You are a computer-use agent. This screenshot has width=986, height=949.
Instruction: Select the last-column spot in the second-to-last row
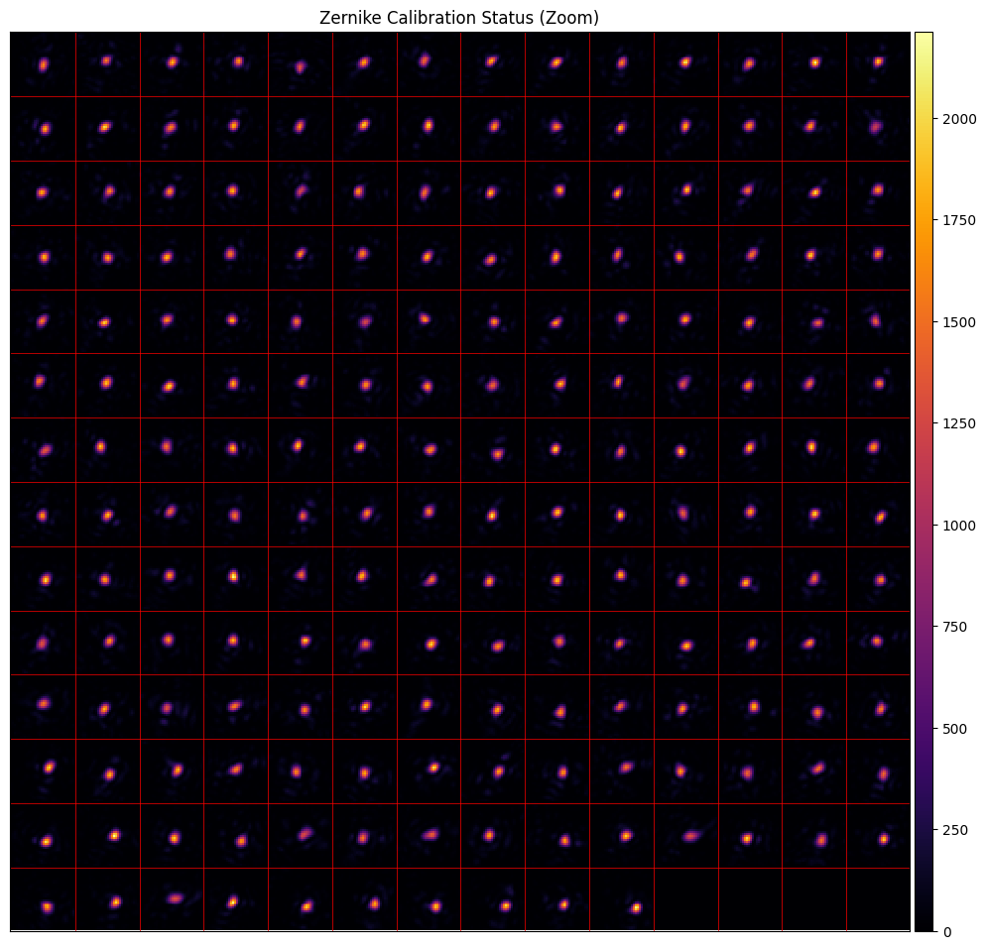[x=884, y=838]
